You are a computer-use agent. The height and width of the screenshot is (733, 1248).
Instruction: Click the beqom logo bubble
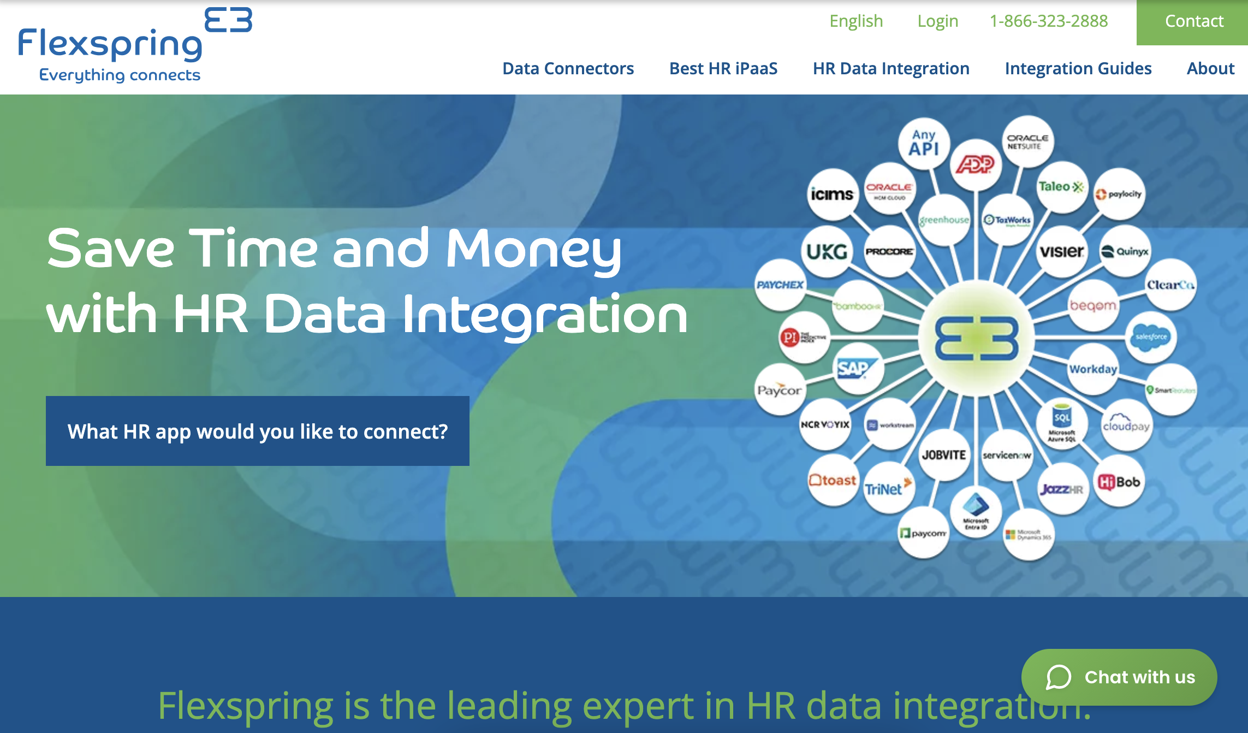(1093, 305)
